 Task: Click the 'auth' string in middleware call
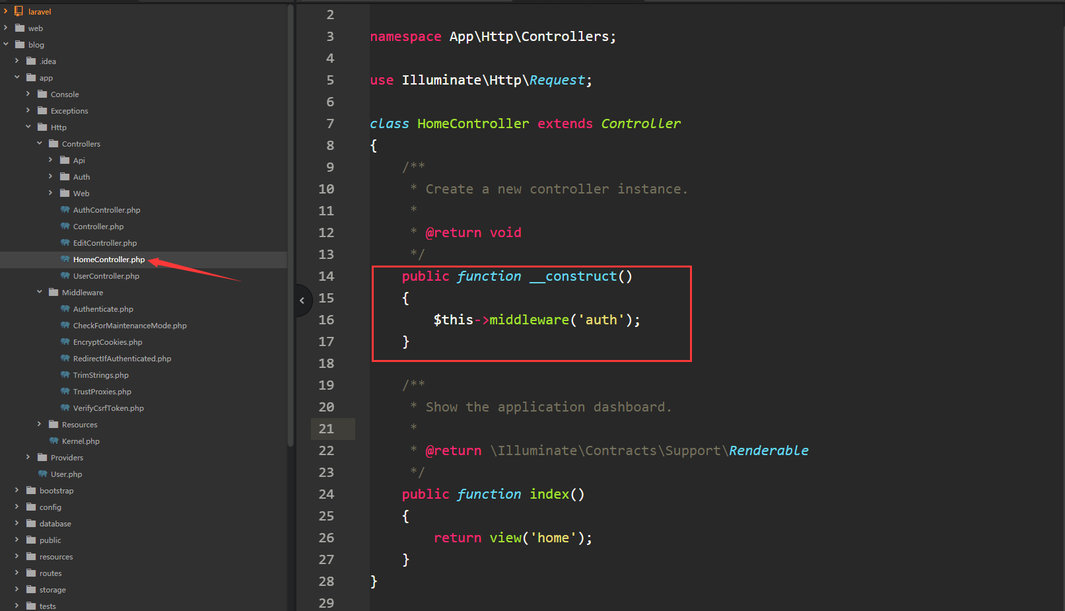point(601,320)
